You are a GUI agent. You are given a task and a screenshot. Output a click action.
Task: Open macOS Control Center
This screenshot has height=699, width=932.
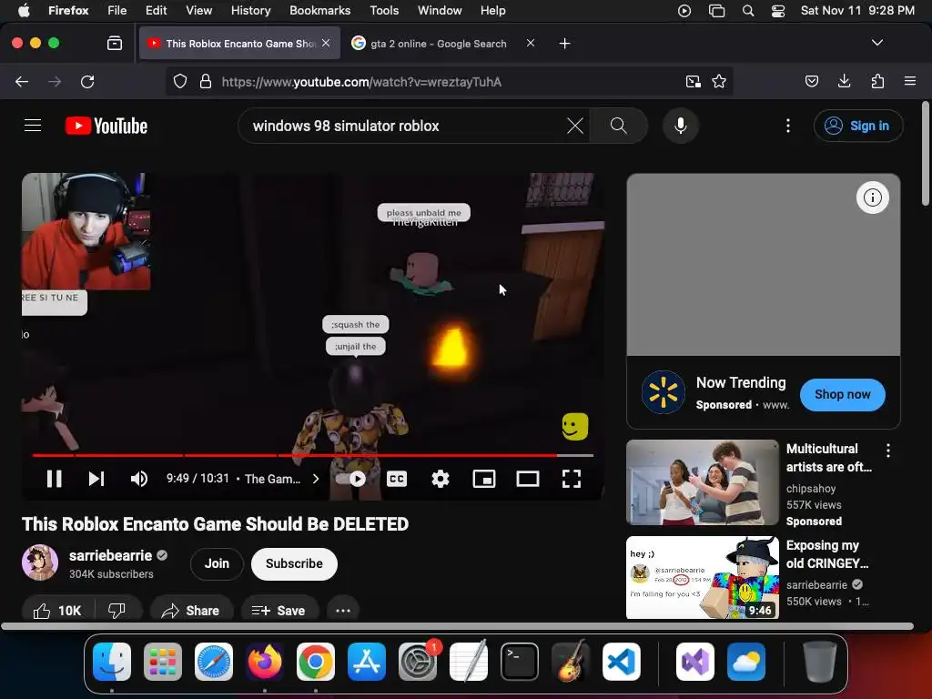click(x=777, y=11)
